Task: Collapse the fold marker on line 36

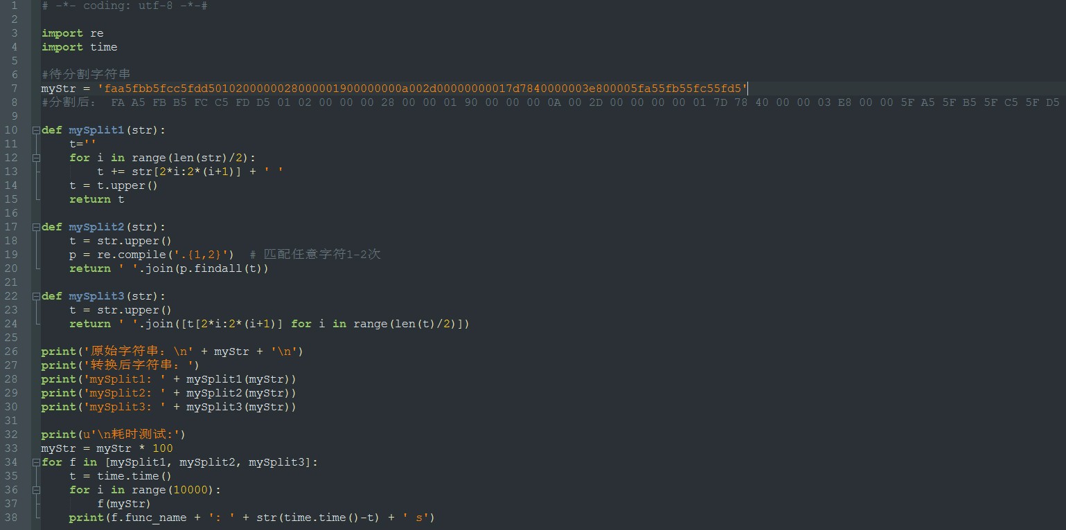Action: (x=36, y=490)
